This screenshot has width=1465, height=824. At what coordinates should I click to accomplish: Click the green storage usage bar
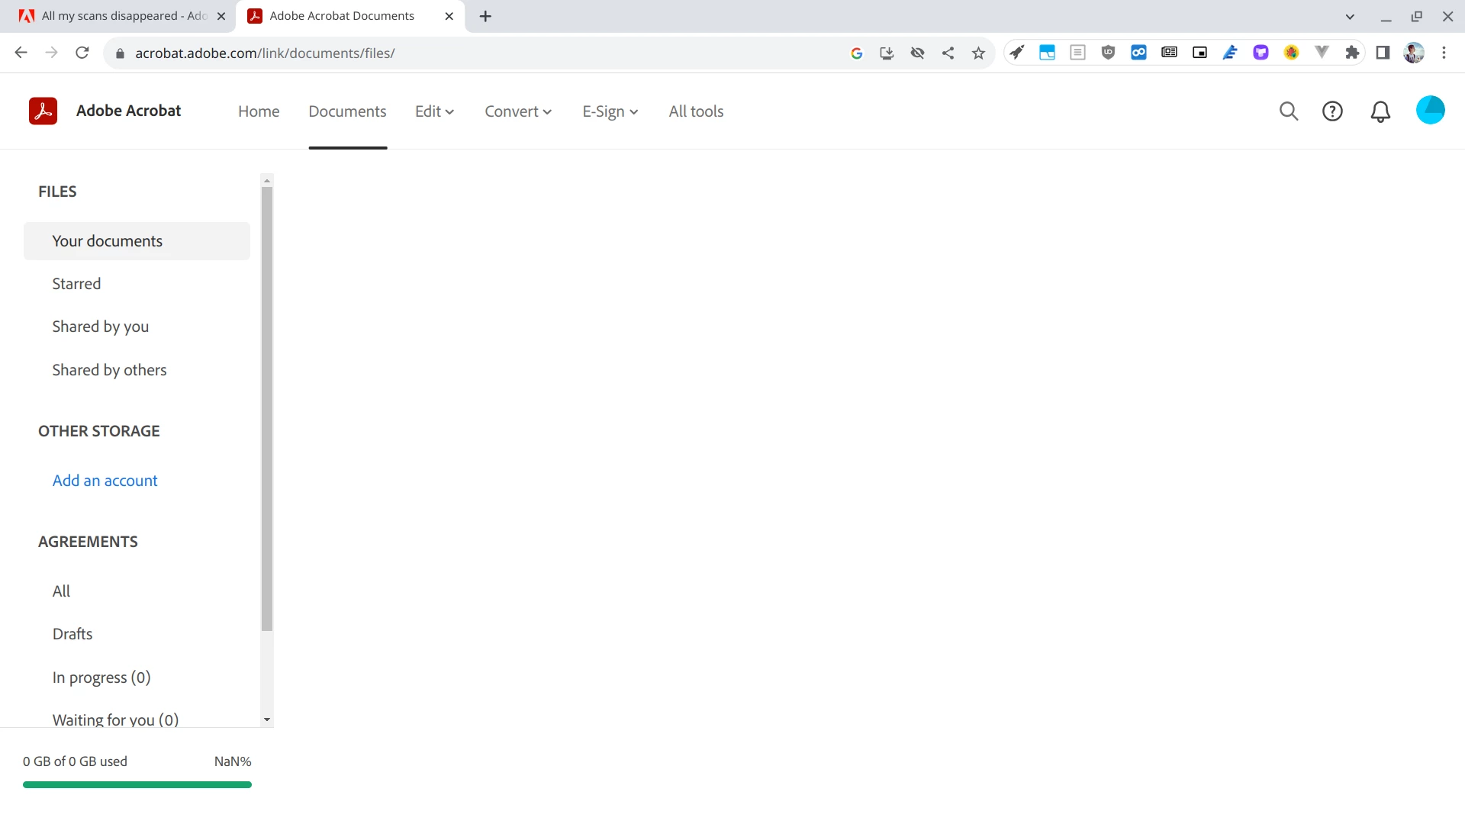137,784
